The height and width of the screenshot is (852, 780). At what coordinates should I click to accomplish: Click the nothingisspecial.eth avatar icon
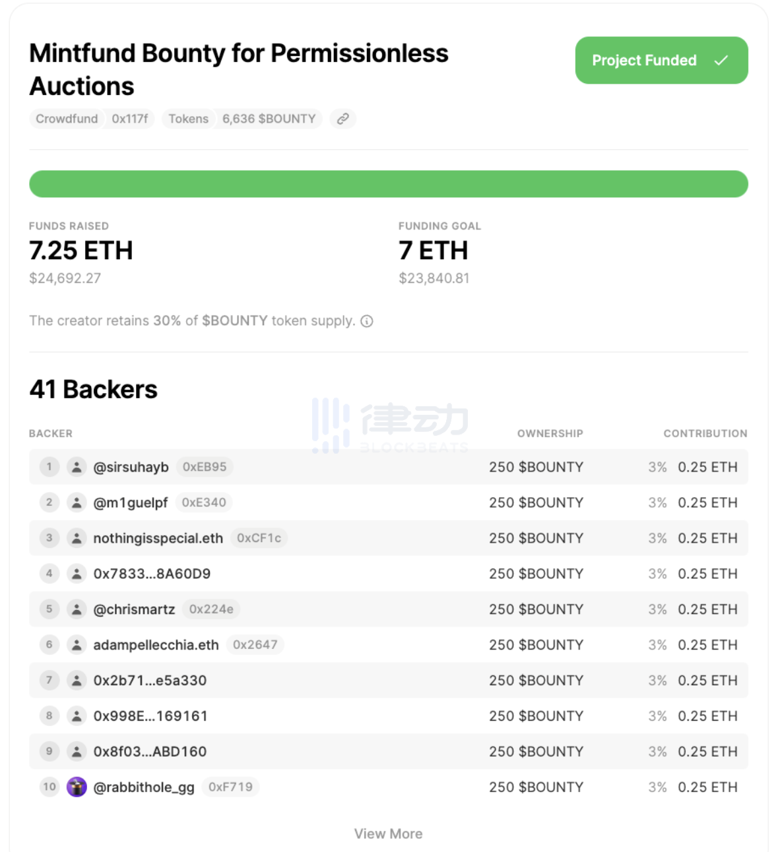[x=77, y=538]
